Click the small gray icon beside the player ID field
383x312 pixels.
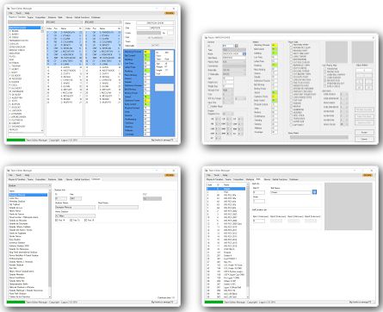coord(237,46)
